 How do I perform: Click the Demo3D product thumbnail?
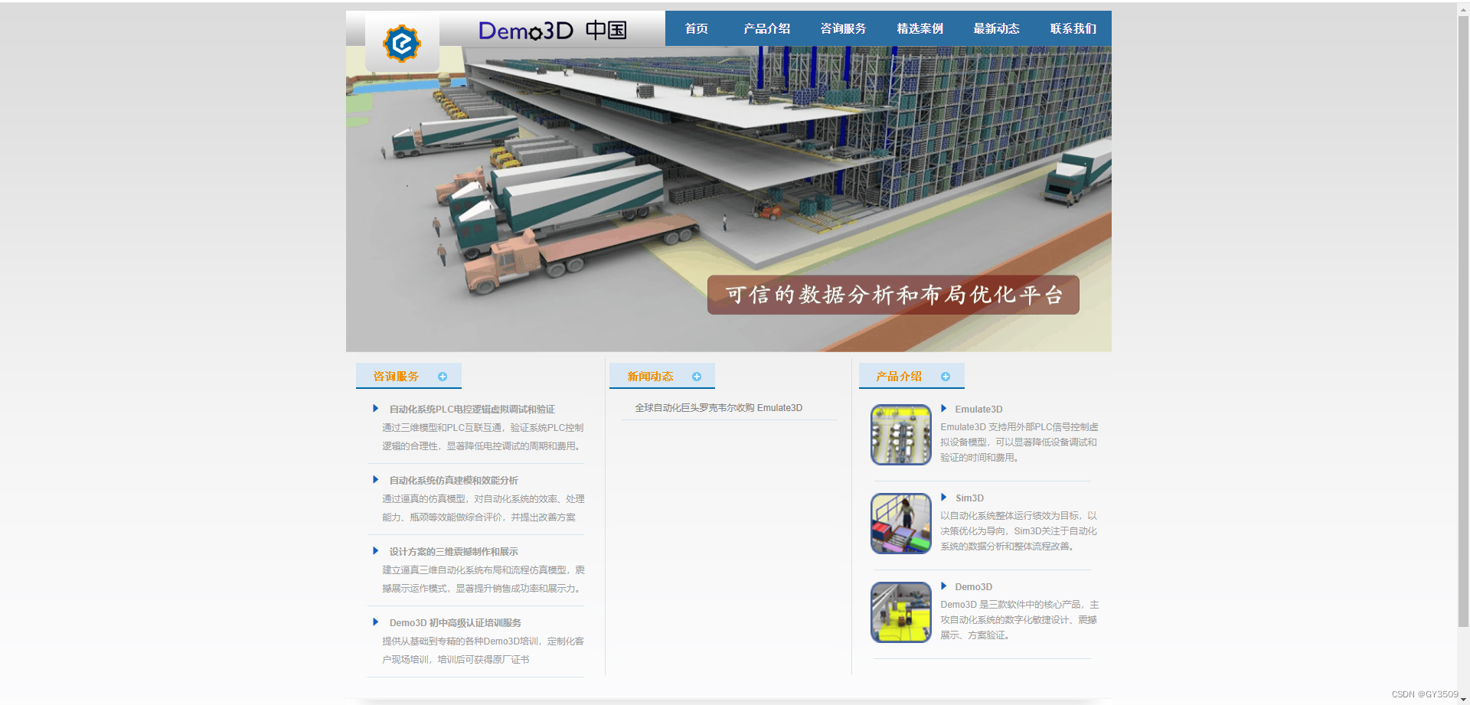point(901,612)
